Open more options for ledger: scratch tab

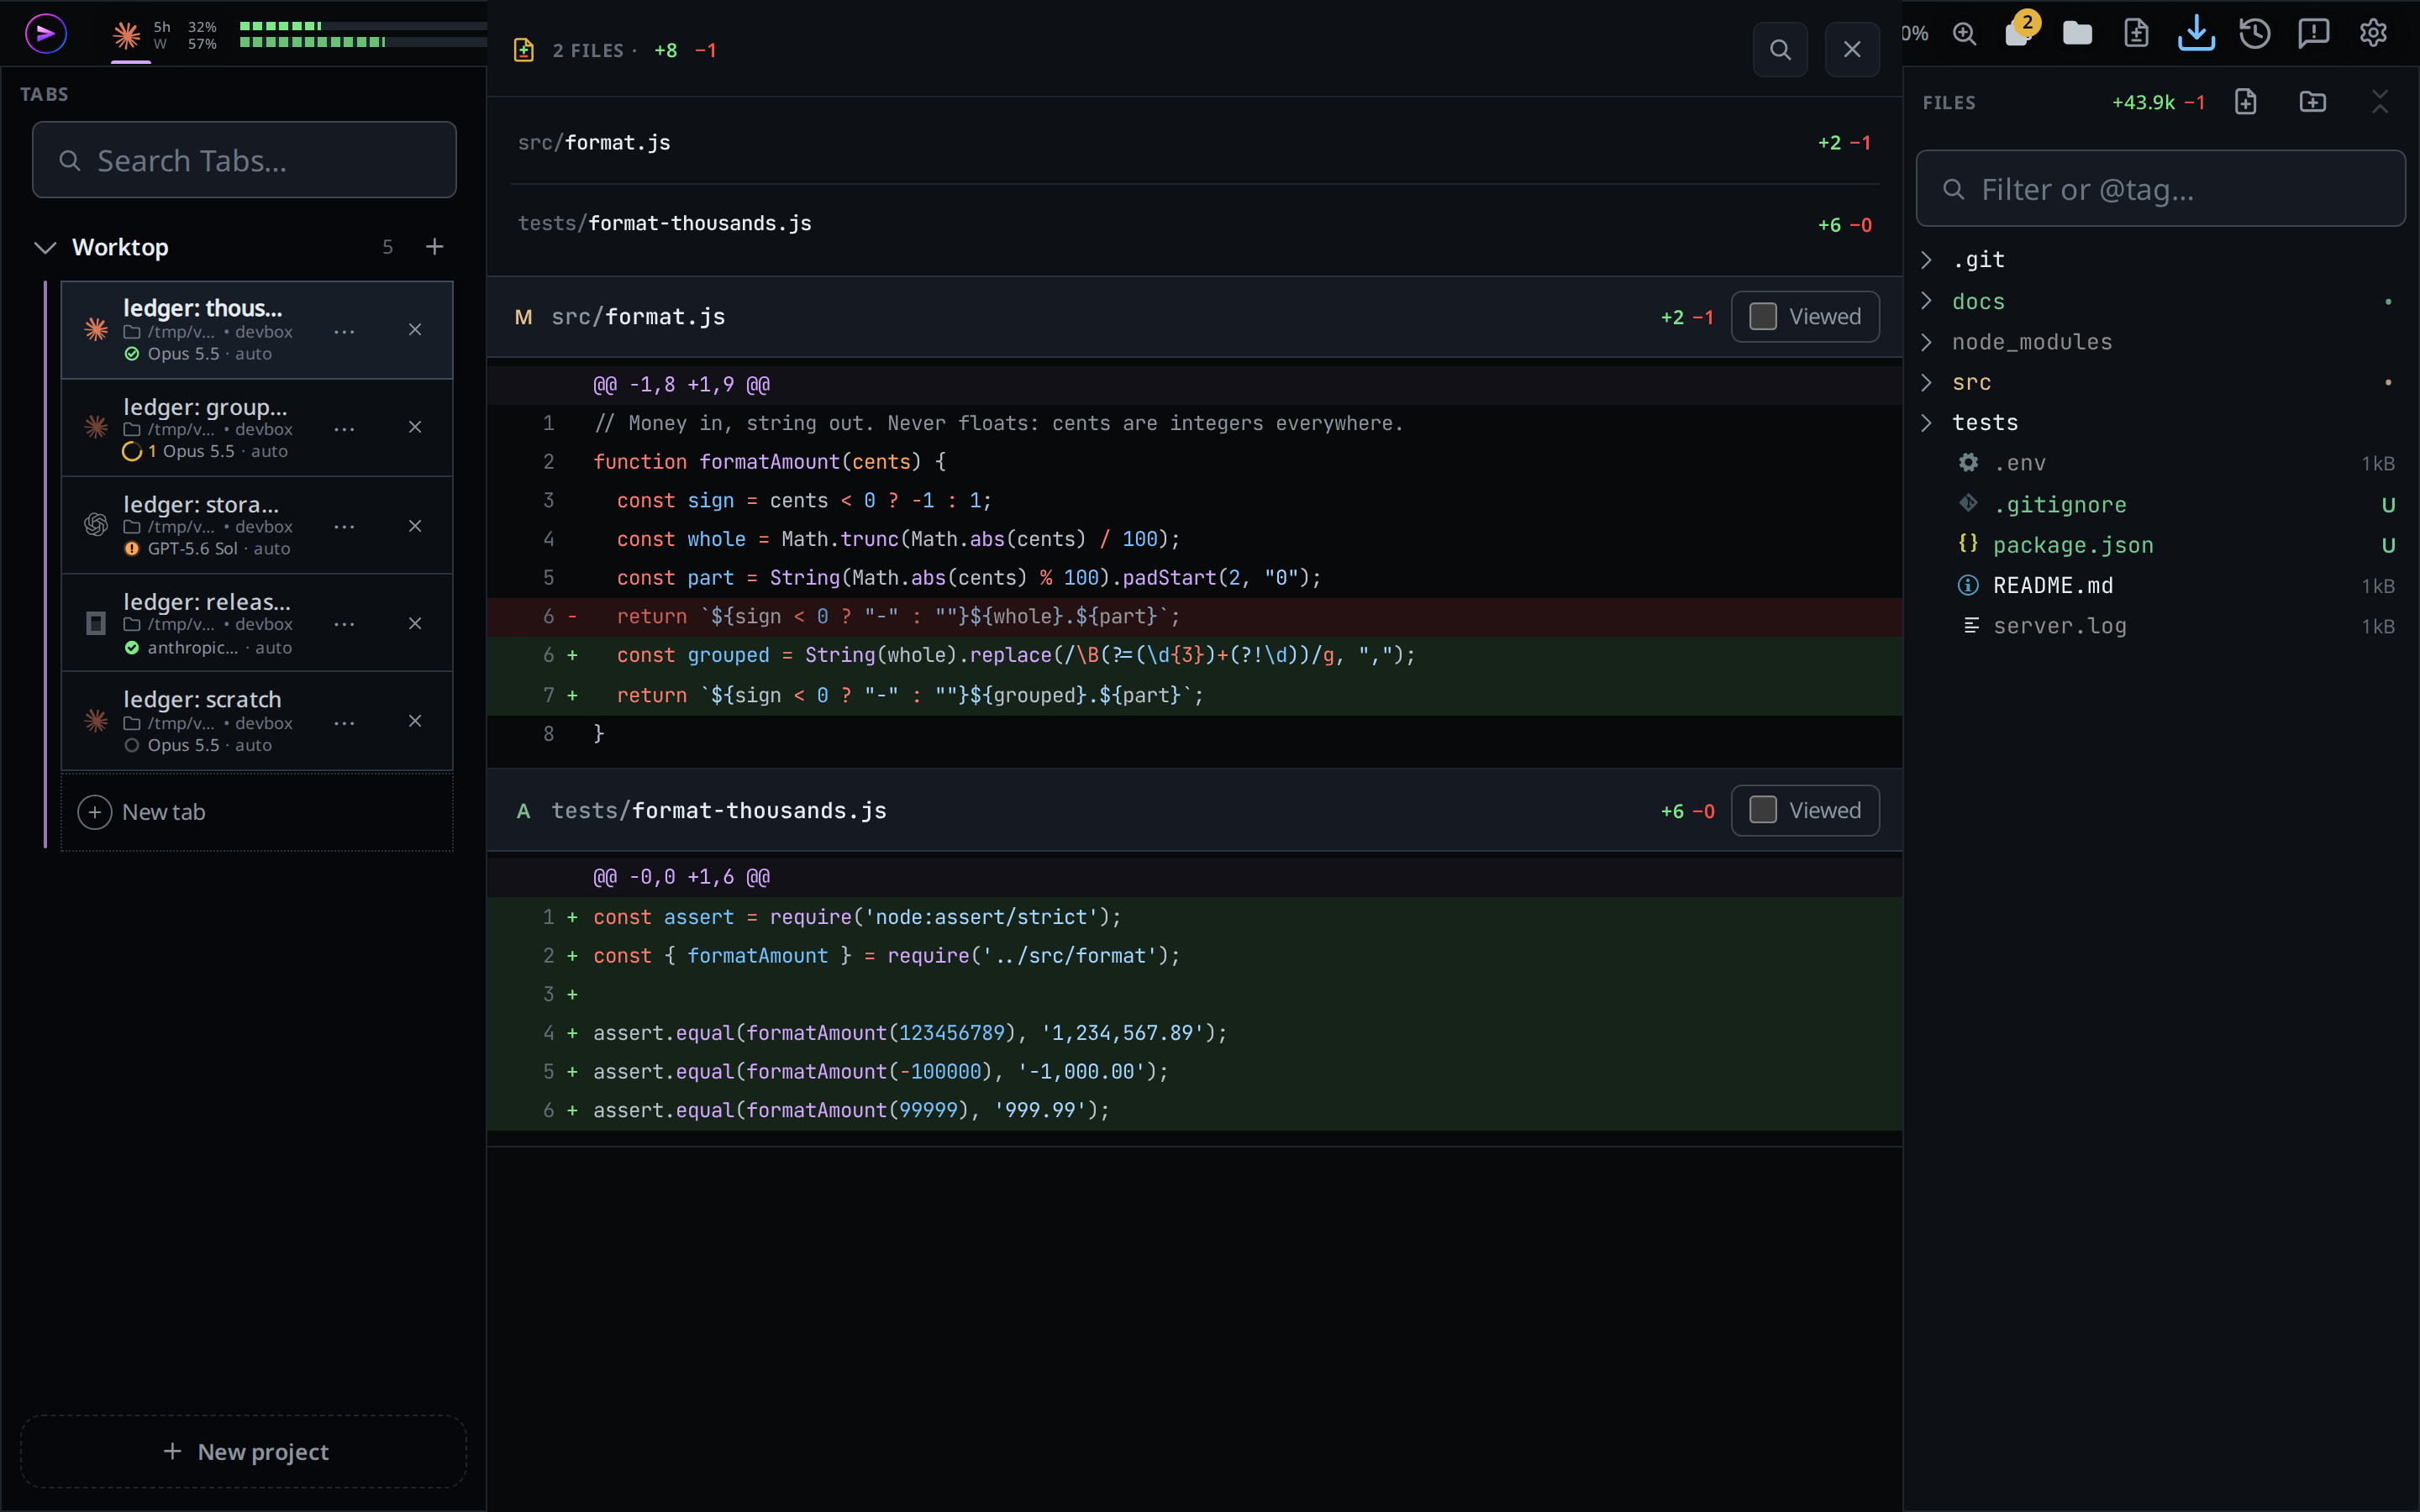344,722
